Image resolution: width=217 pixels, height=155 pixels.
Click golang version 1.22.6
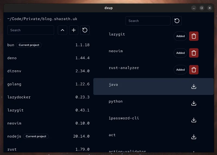coord(82,84)
